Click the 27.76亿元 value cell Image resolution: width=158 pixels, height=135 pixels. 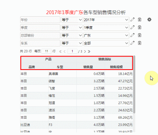[119, 103]
